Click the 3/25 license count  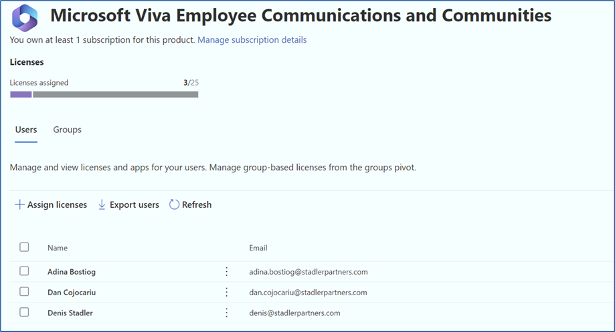click(191, 83)
